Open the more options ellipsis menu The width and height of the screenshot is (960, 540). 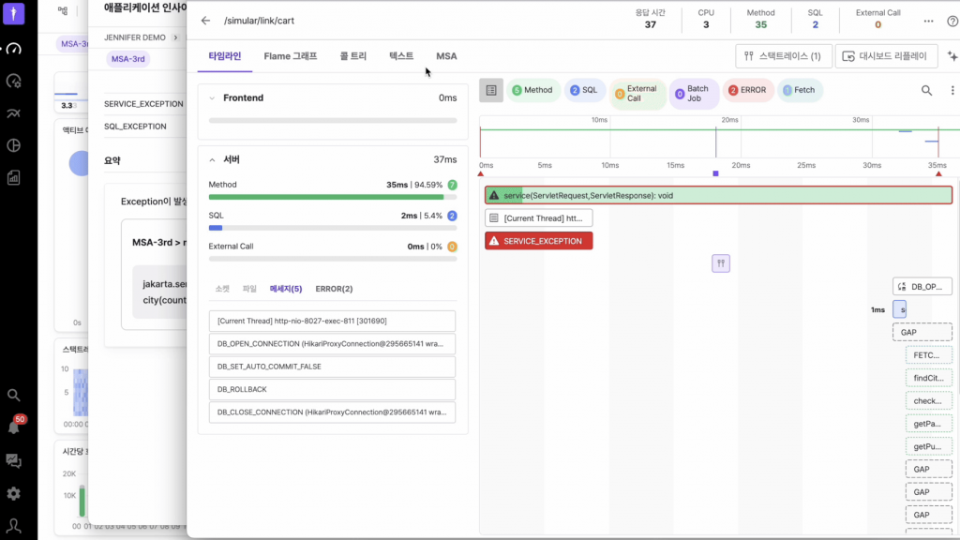pyautogui.click(x=928, y=20)
